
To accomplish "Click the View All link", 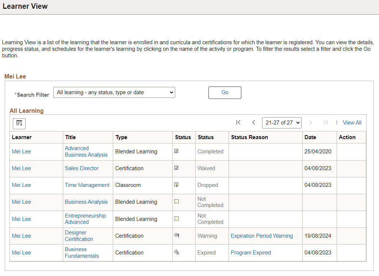I will 352,122.
